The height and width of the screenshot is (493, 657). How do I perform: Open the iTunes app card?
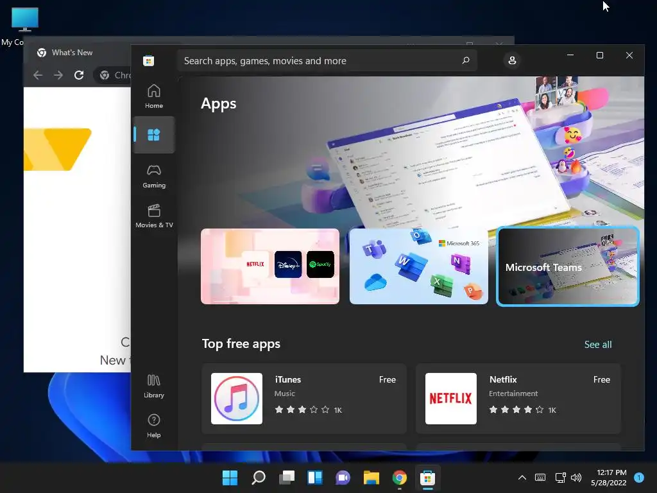(304, 398)
